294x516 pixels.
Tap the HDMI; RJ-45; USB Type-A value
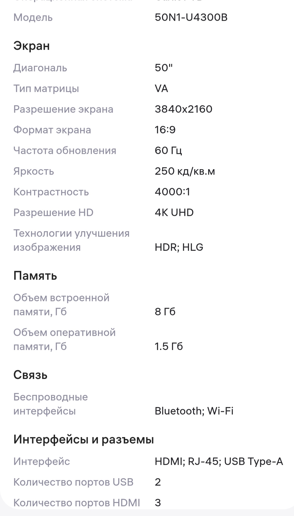219,461
